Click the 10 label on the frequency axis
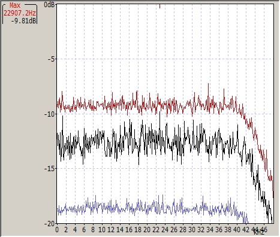 point(102,230)
